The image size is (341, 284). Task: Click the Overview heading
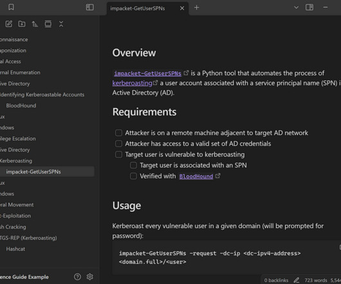point(134,53)
